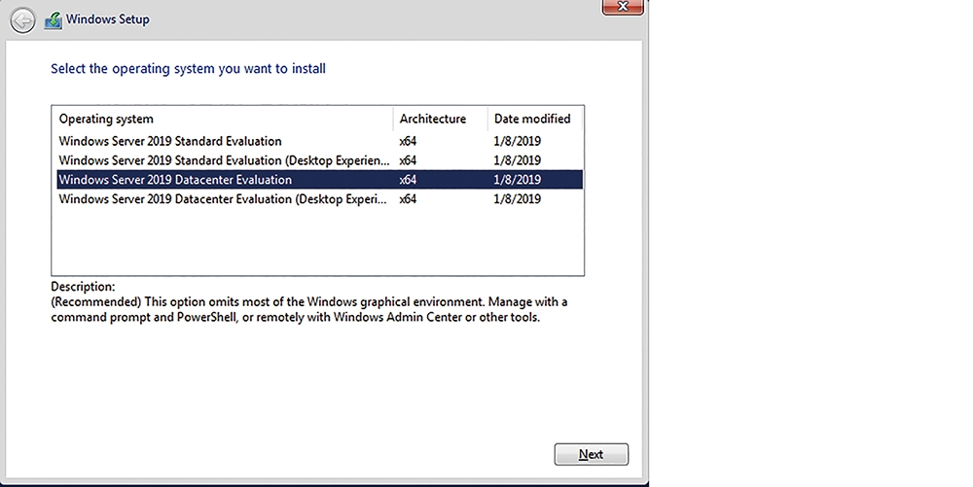
Task: Go back using the round arrow button
Action: click(x=22, y=21)
